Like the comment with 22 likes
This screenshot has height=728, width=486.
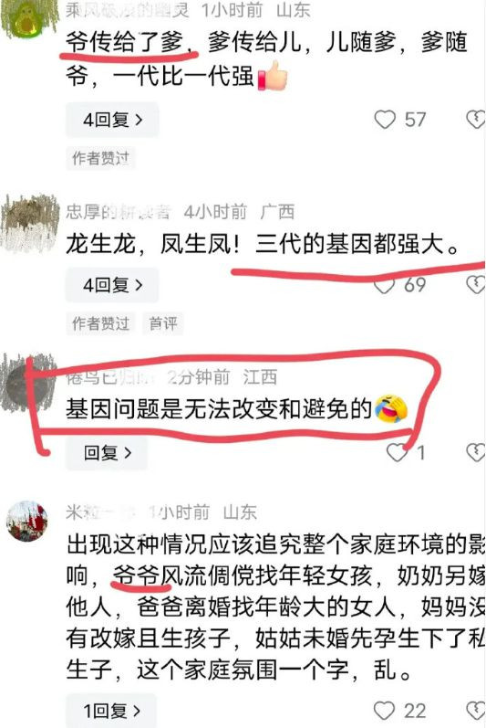point(385,711)
